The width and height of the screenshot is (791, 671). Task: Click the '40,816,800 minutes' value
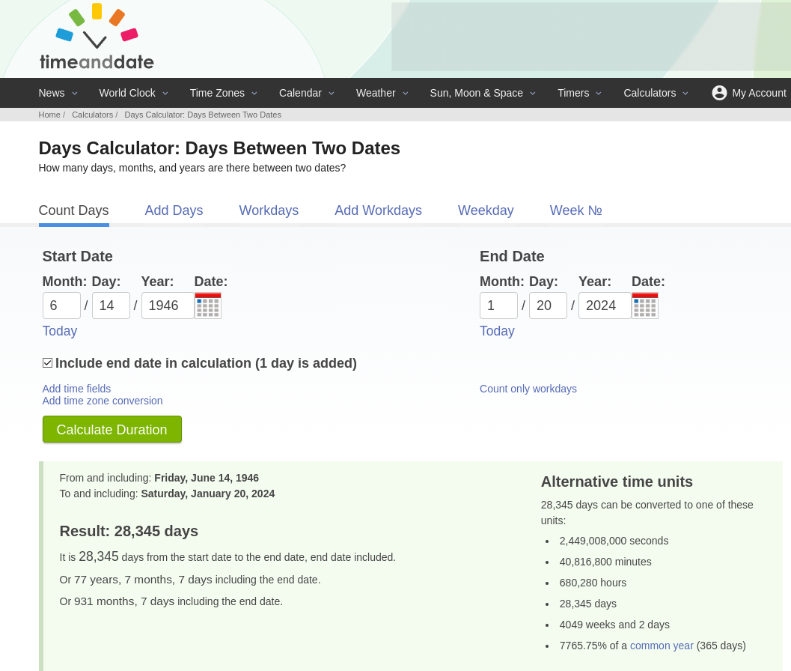(x=605, y=562)
